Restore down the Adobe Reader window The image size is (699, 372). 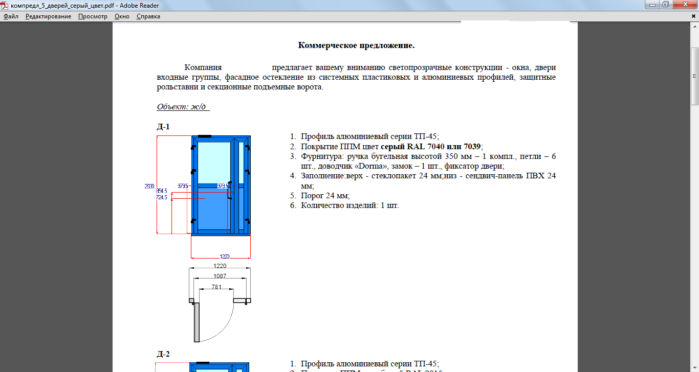(x=665, y=5)
